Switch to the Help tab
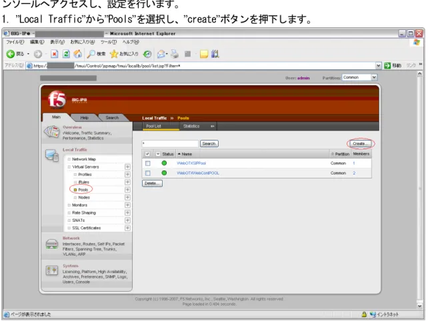The image size is (430, 321). point(84,117)
